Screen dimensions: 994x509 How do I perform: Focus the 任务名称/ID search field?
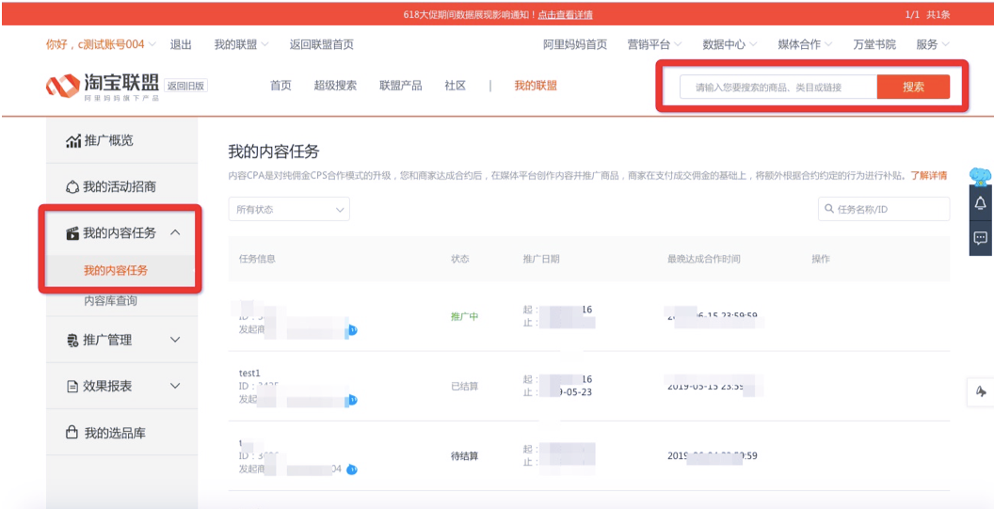[884, 209]
